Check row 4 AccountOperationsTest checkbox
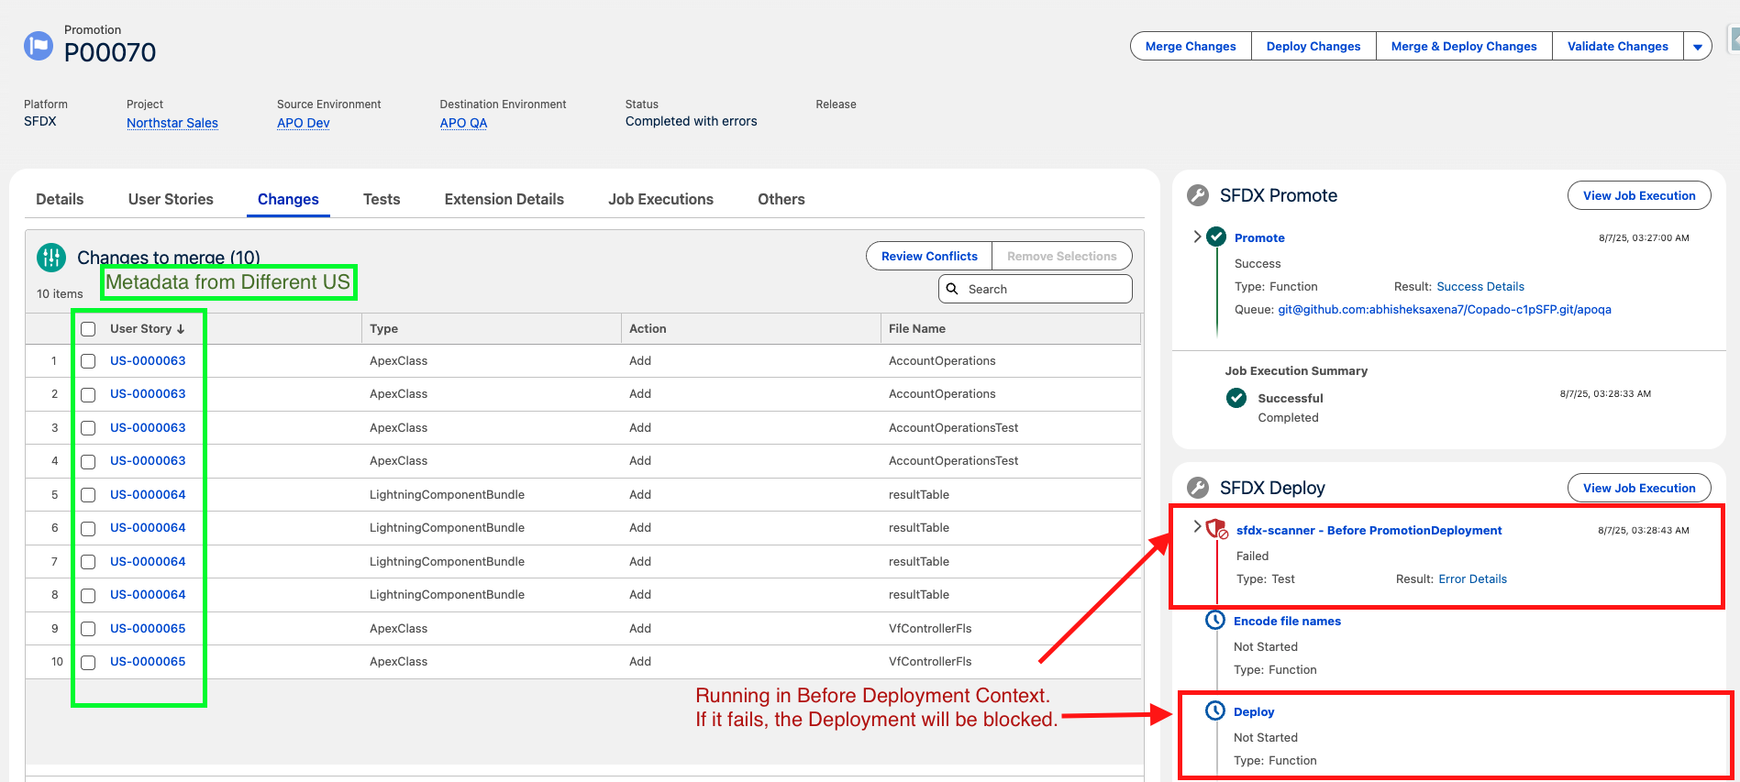Screen dimensions: 1740x782 [88, 462]
